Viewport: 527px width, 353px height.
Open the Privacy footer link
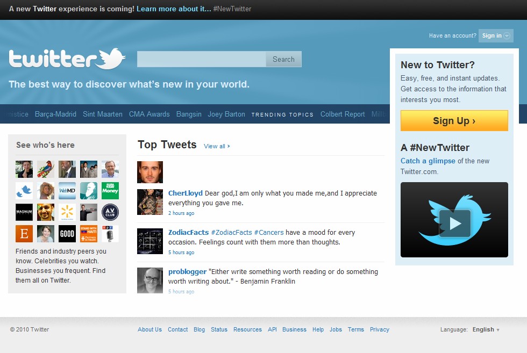(x=380, y=329)
